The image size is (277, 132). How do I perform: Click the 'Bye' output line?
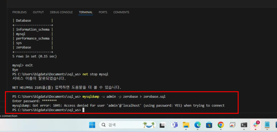pyautogui.click(x=15, y=70)
